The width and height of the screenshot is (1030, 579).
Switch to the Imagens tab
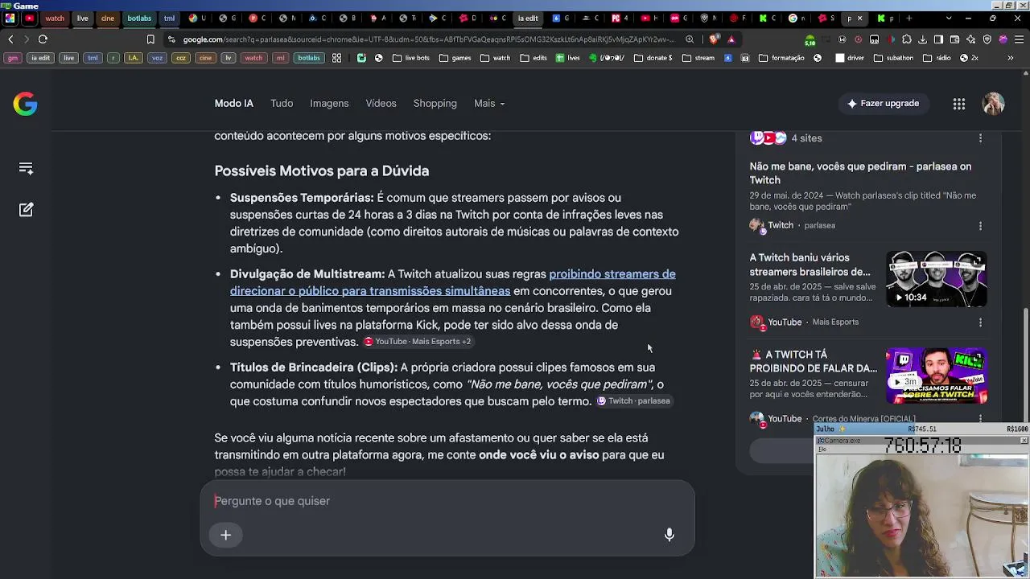[329, 104]
